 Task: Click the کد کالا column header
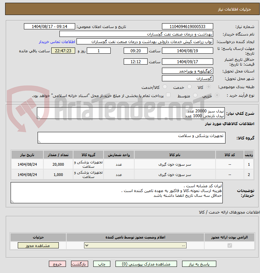pyautogui.click(x=230, y=155)
